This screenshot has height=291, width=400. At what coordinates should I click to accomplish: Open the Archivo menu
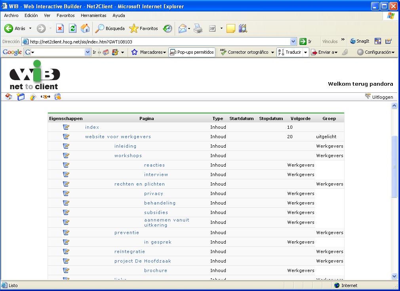click(x=11, y=15)
